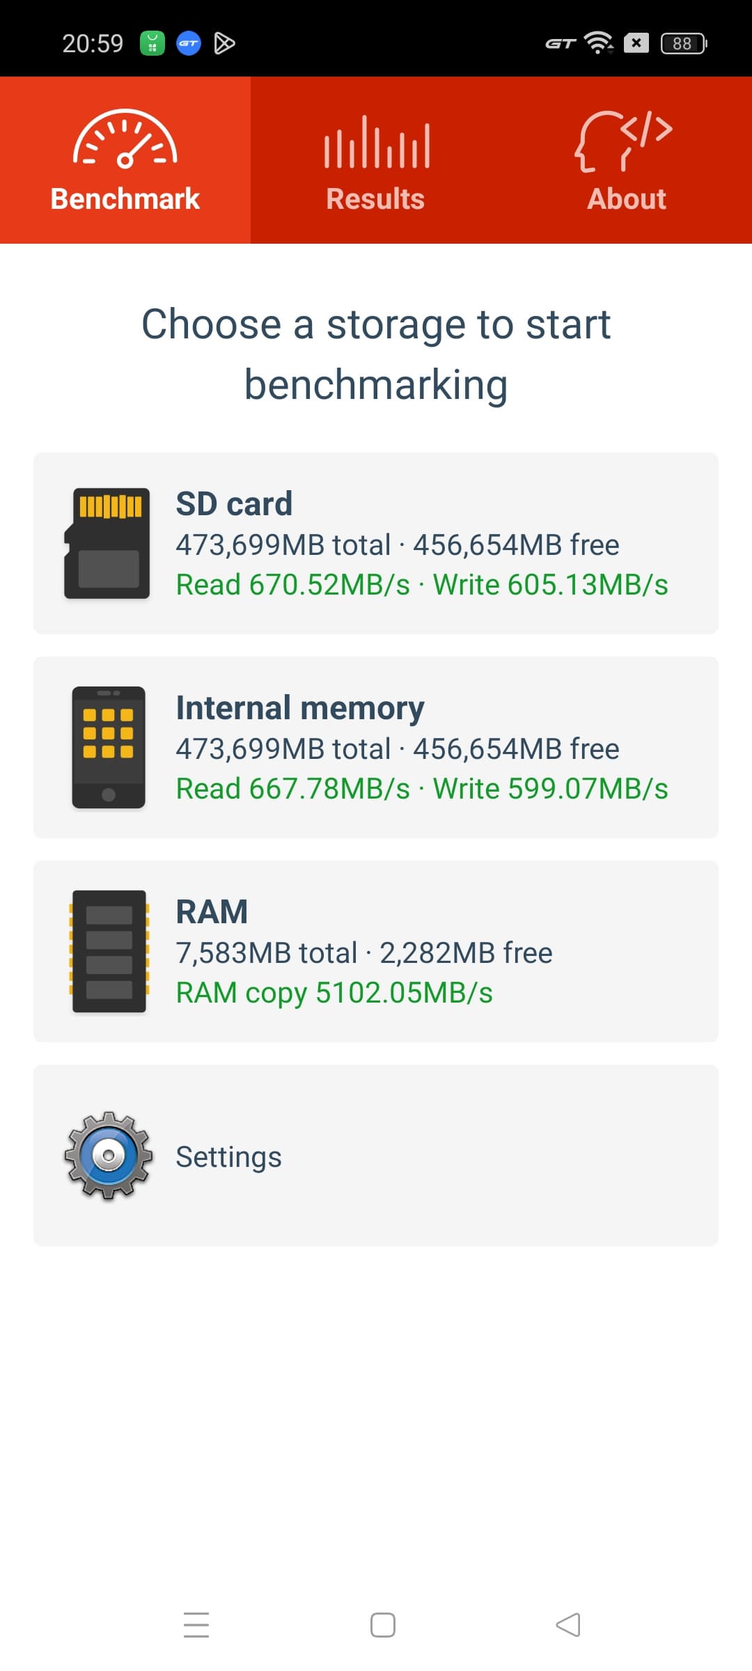This screenshot has width=752, height=1671.
Task: Tap the SD card icon
Action: tap(108, 543)
